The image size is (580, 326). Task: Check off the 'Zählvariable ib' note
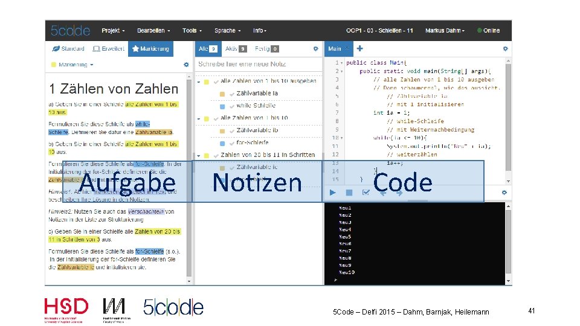232,131
